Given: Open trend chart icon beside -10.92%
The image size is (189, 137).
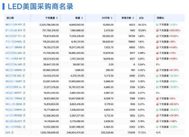Looking at the screenshot, I should pyautogui.click(x=157, y=87).
